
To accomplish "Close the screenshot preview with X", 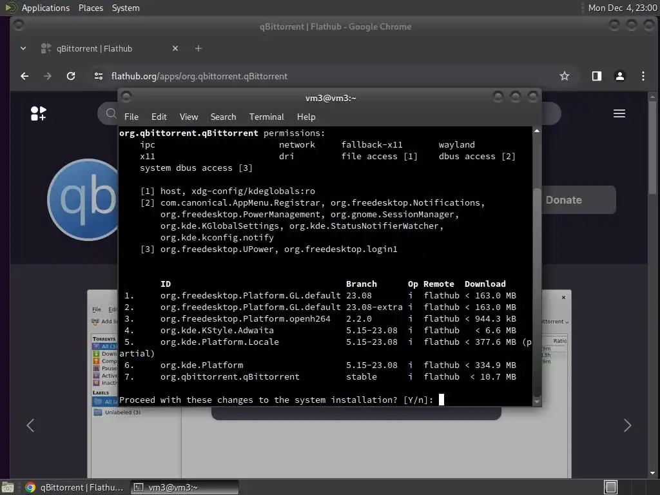I will [x=563, y=298].
